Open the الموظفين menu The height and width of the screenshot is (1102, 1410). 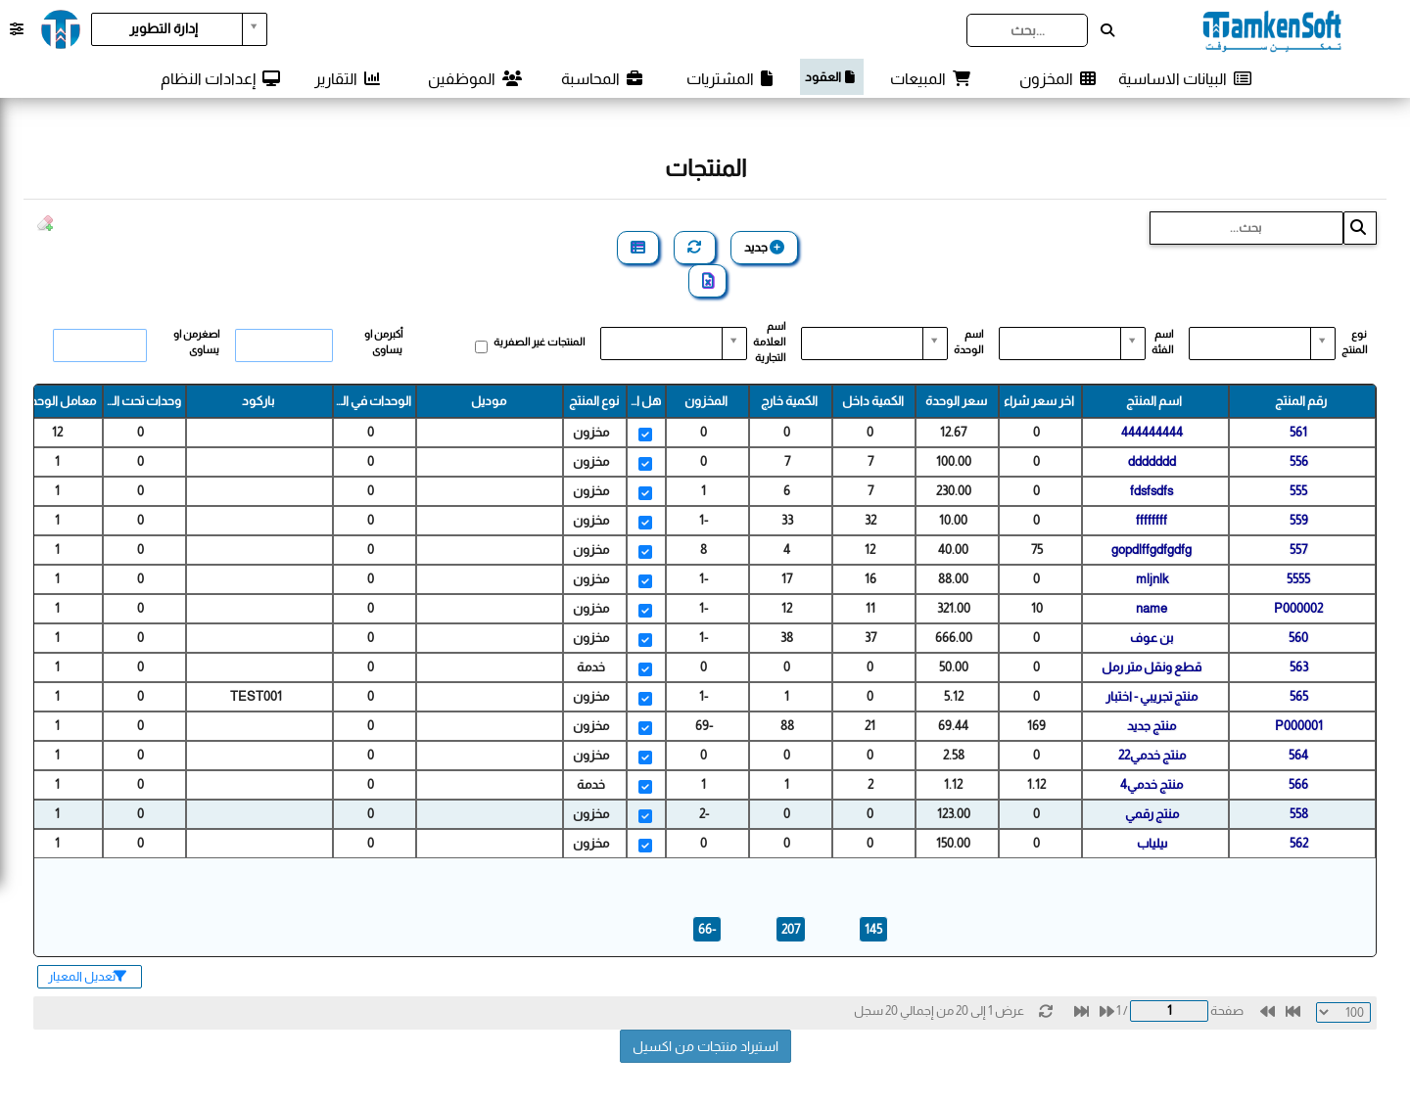475,78
